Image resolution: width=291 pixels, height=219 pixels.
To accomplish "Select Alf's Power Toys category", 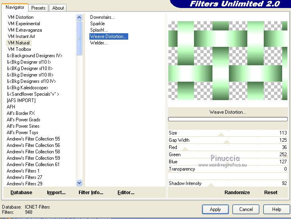I will (22, 133).
